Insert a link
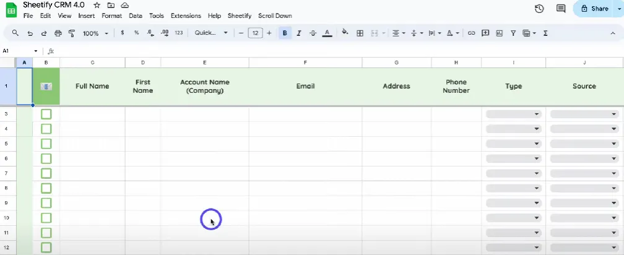 [471, 33]
